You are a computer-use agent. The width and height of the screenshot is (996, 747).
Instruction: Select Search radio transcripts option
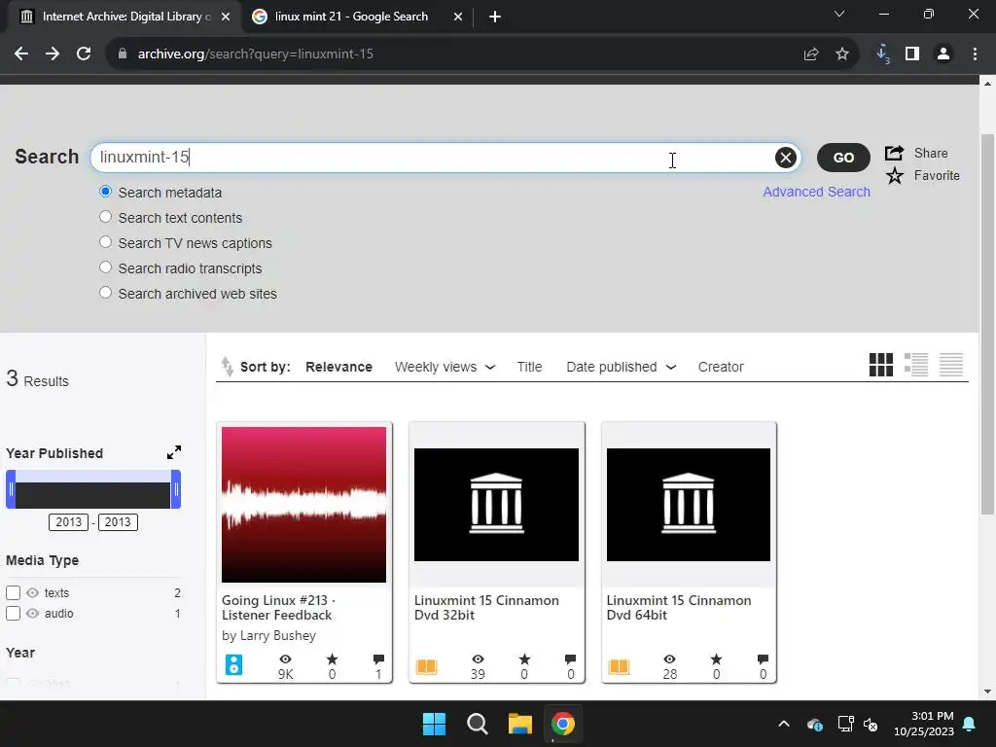pos(105,267)
